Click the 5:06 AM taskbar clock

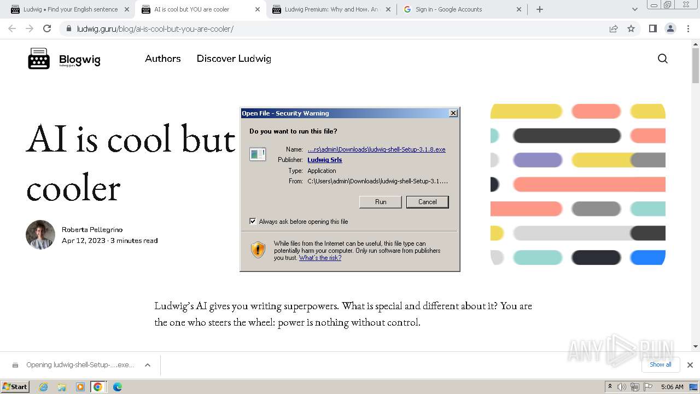coord(672,387)
